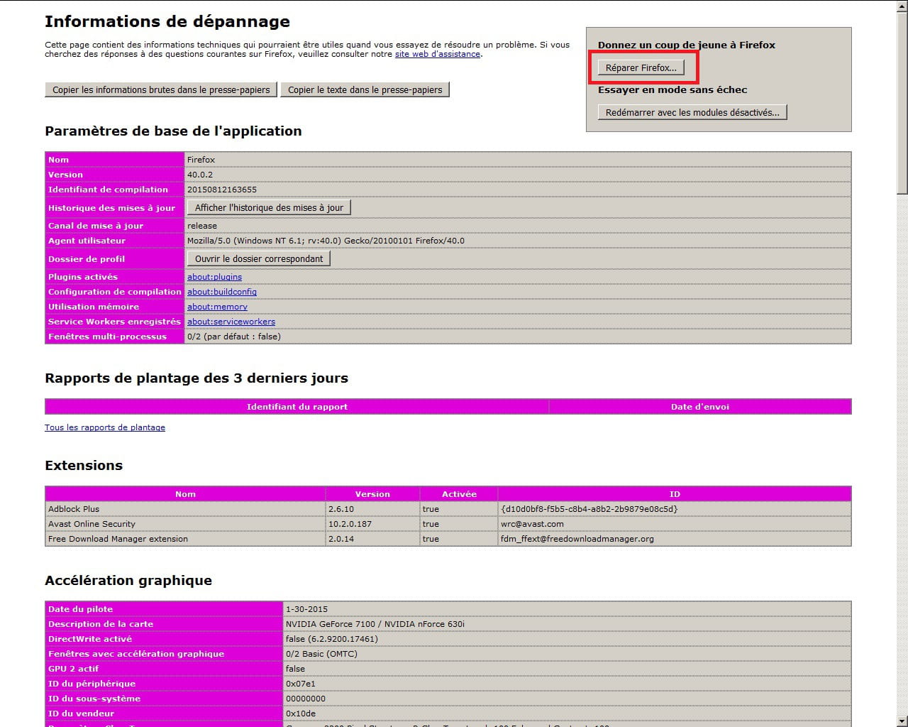Click the release update channel value
The height and width of the screenshot is (727, 908).
point(202,226)
